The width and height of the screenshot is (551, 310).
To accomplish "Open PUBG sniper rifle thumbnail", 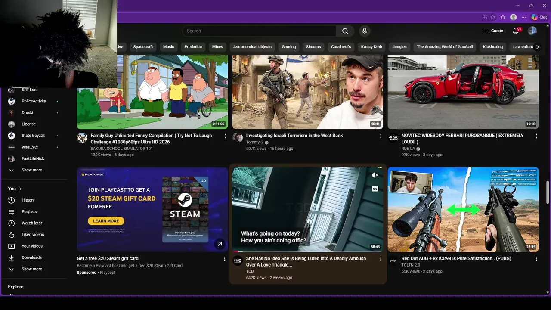I will [463, 210].
